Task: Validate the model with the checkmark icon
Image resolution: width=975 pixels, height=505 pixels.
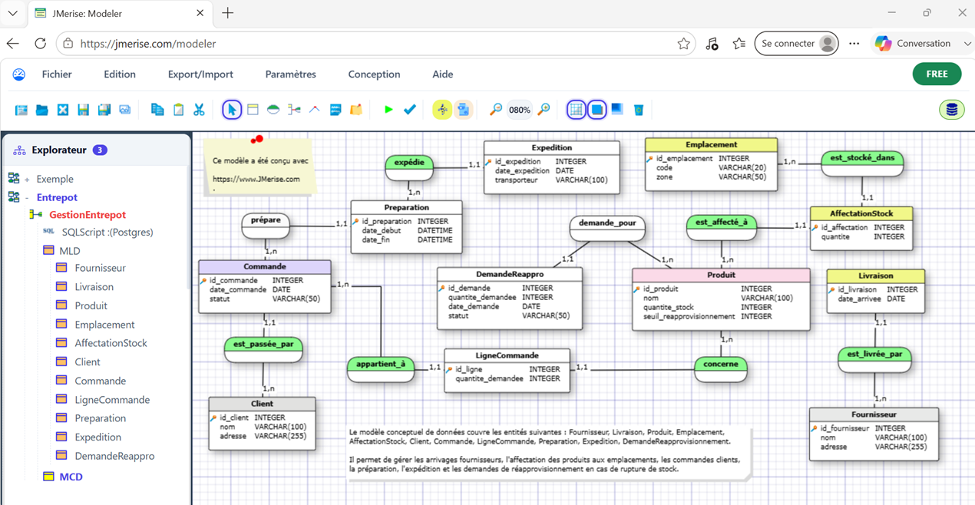Action: point(410,110)
